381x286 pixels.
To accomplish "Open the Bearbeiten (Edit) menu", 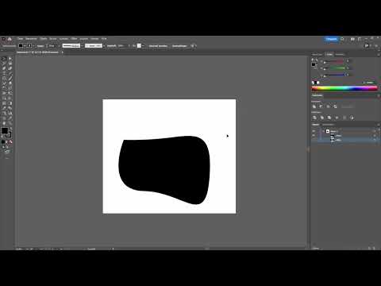I will tap(32, 39).
